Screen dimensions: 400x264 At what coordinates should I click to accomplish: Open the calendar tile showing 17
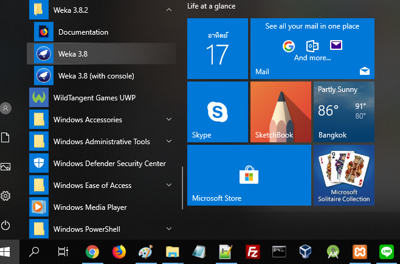(x=217, y=49)
